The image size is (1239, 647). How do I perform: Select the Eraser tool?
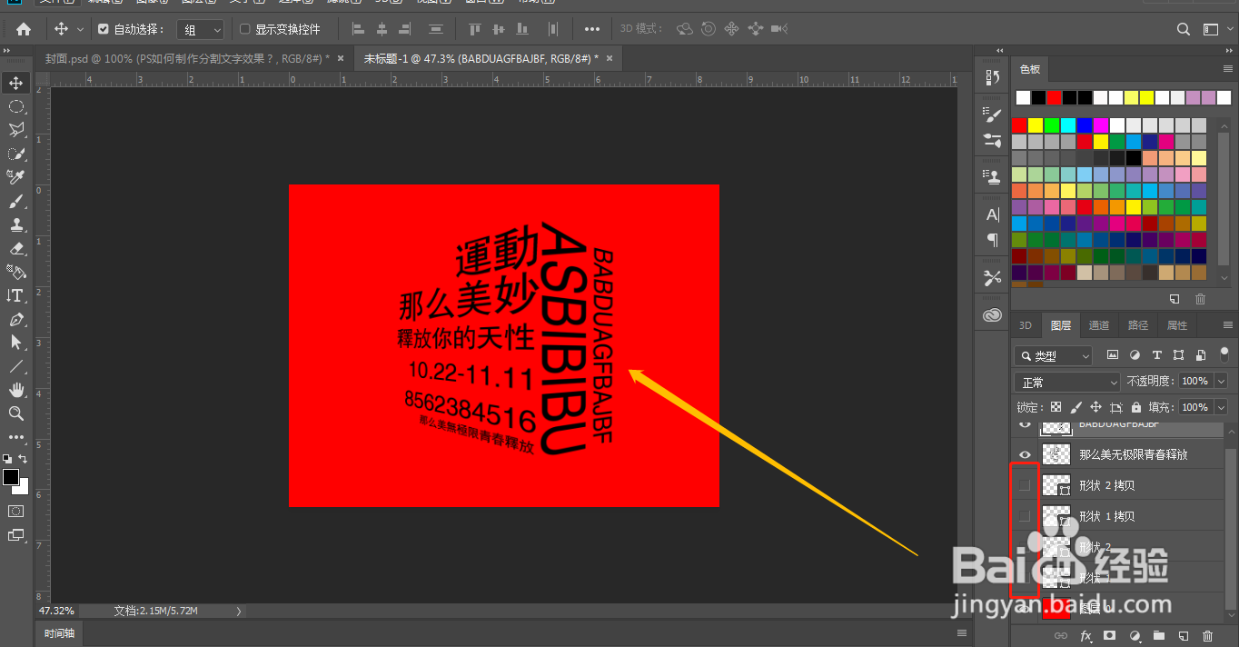pos(15,248)
